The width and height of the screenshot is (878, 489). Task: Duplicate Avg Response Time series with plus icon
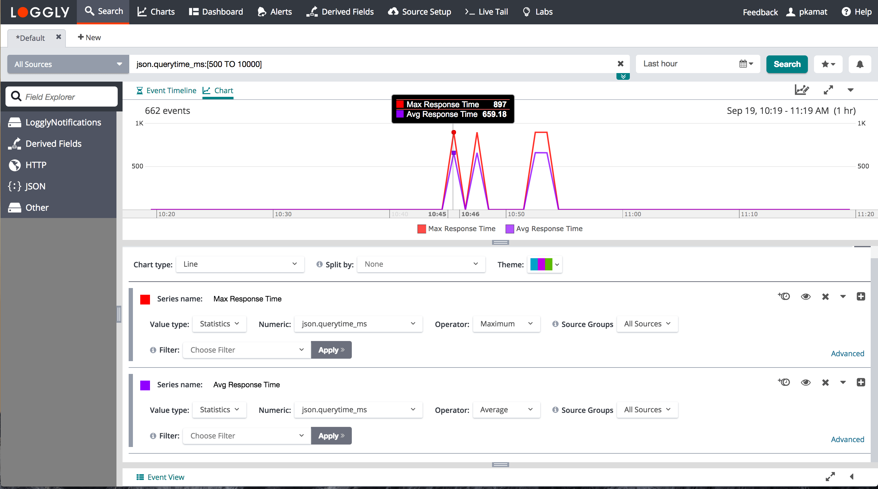click(x=861, y=382)
